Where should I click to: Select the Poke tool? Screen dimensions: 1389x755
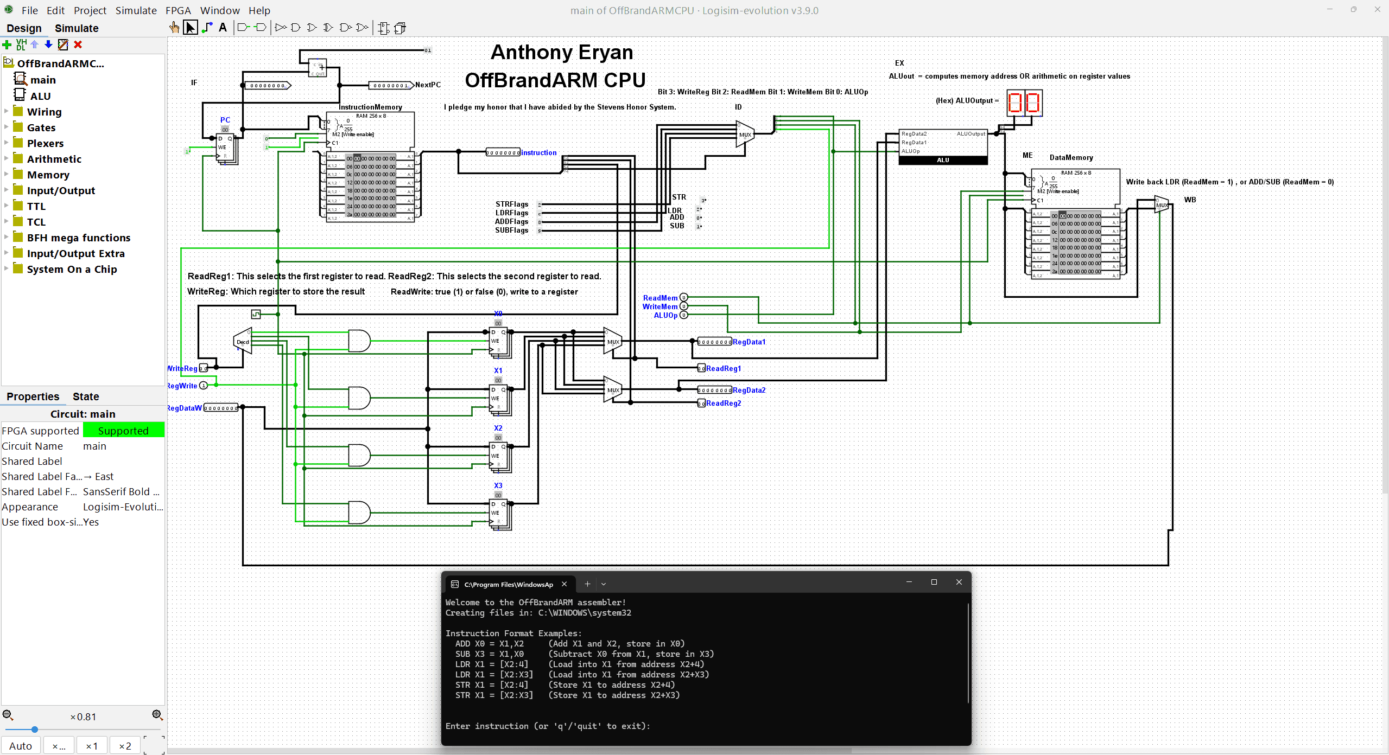coord(174,27)
